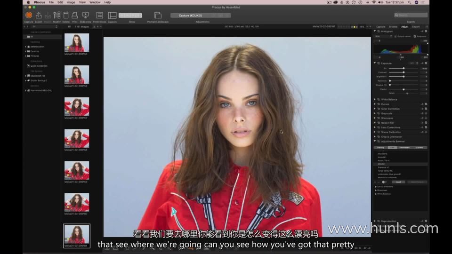
Task: Click the Wi-Fi status icon
Action: pyautogui.click(x=374, y=2)
